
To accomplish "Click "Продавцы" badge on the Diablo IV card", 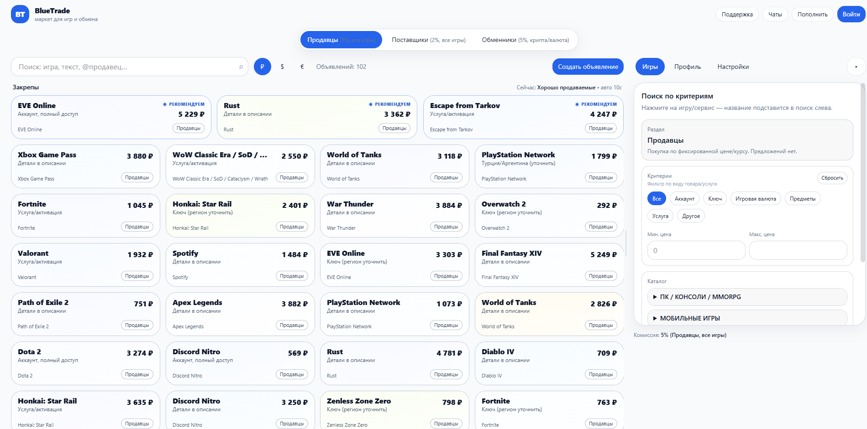I will [601, 374].
